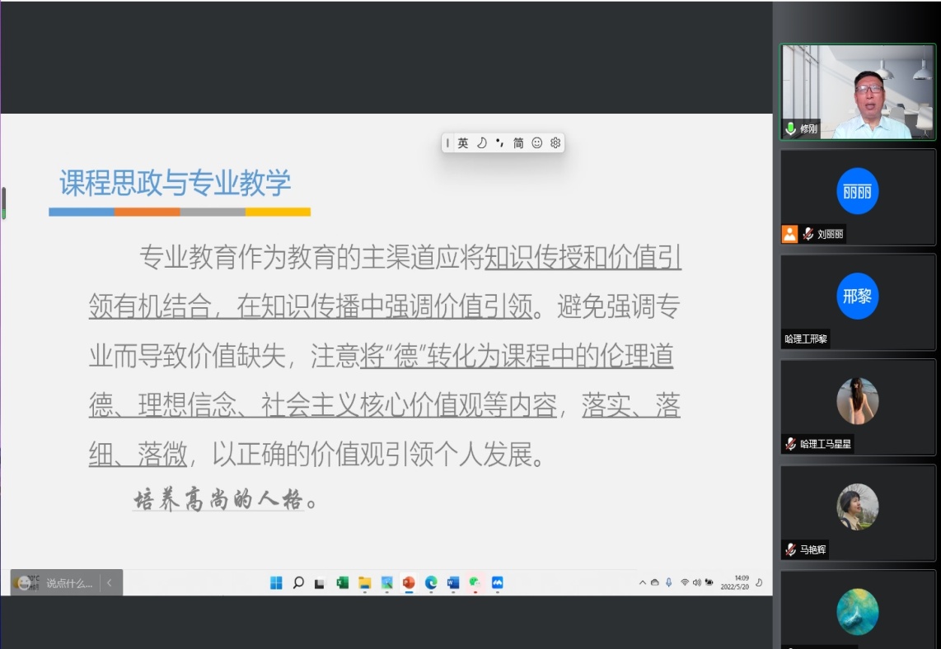Open WeChat from the taskbar
Image resolution: width=941 pixels, height=649 pixels.
475,583
